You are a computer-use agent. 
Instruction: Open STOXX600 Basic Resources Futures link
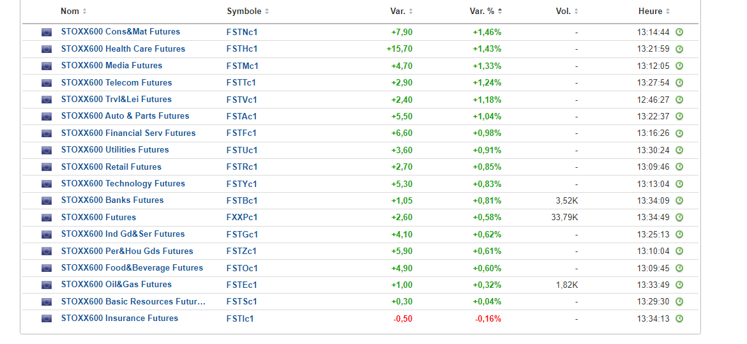[x=133, y=302]
